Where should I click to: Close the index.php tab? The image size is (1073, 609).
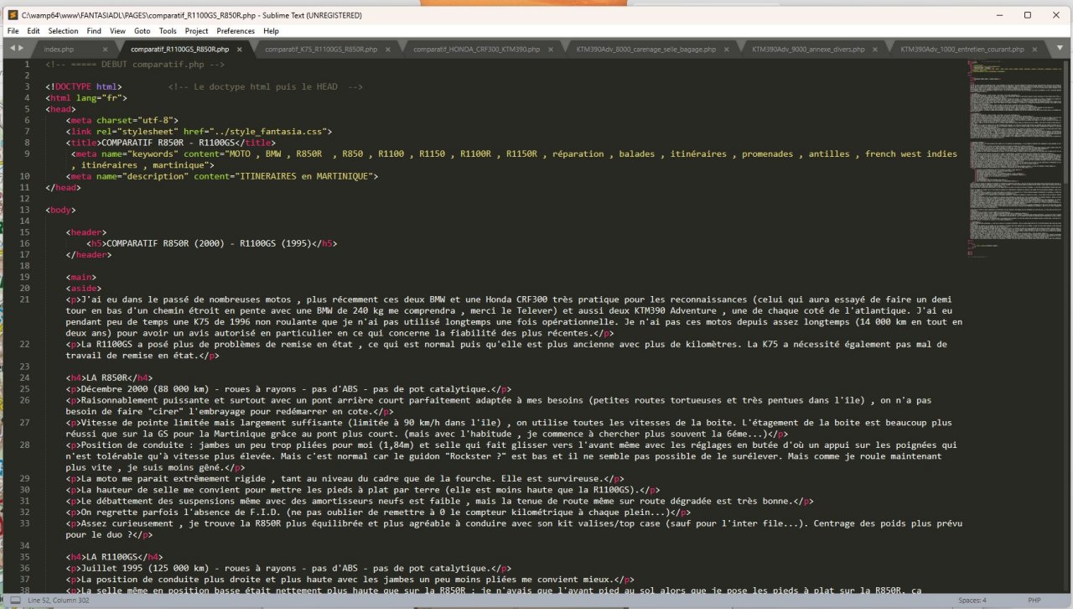pyautogui.click(x=106, y=49)
